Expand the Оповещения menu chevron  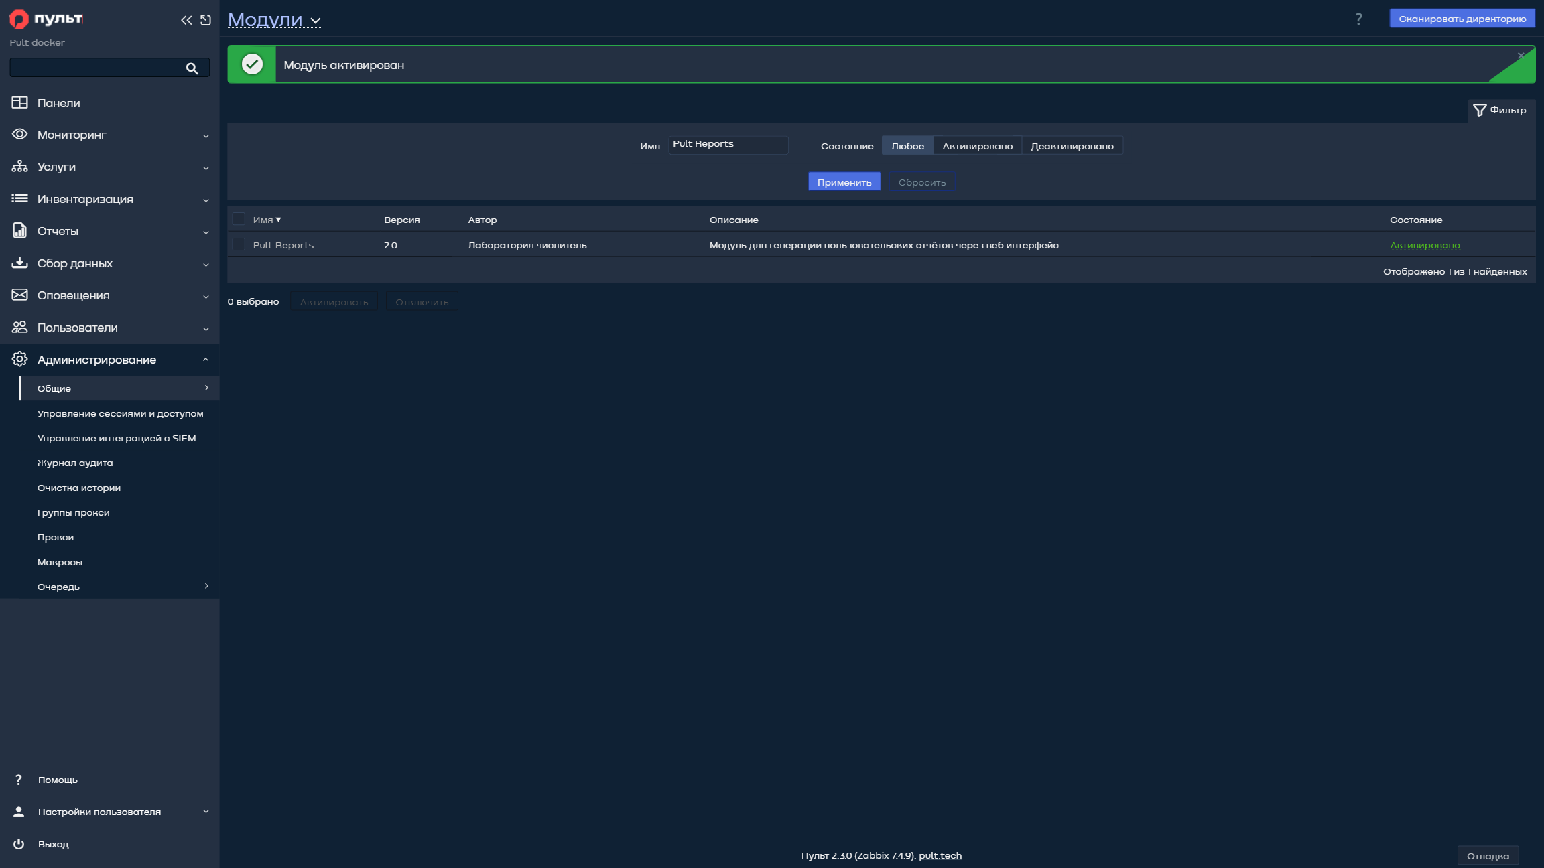(x=206, y=297)
